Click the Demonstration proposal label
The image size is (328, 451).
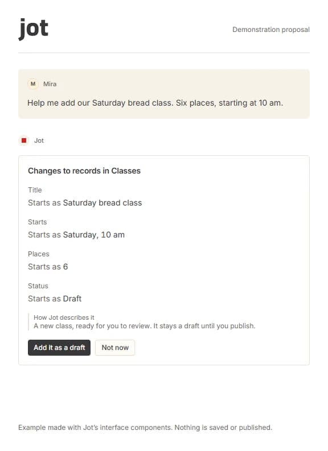[271, 30]
